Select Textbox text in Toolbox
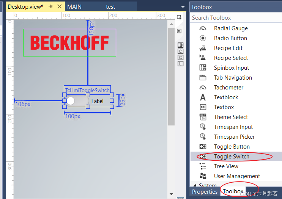Image resolution: width=282 pixels, height=199 pixels. [x=224, y=107]
